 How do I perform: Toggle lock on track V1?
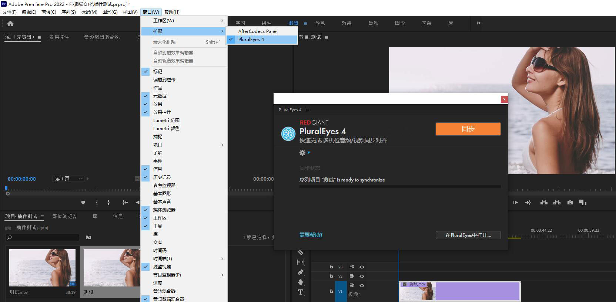coord(331,291)
